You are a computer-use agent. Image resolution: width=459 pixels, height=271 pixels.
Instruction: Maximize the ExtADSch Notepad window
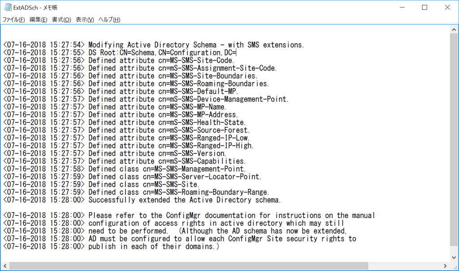tap(425, 7)
